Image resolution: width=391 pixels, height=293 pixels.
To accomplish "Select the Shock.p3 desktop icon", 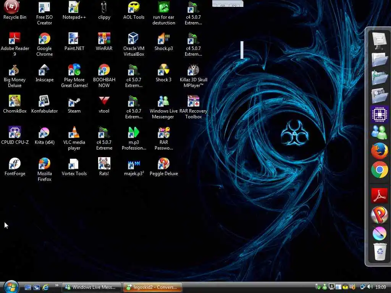I will 163,41.
